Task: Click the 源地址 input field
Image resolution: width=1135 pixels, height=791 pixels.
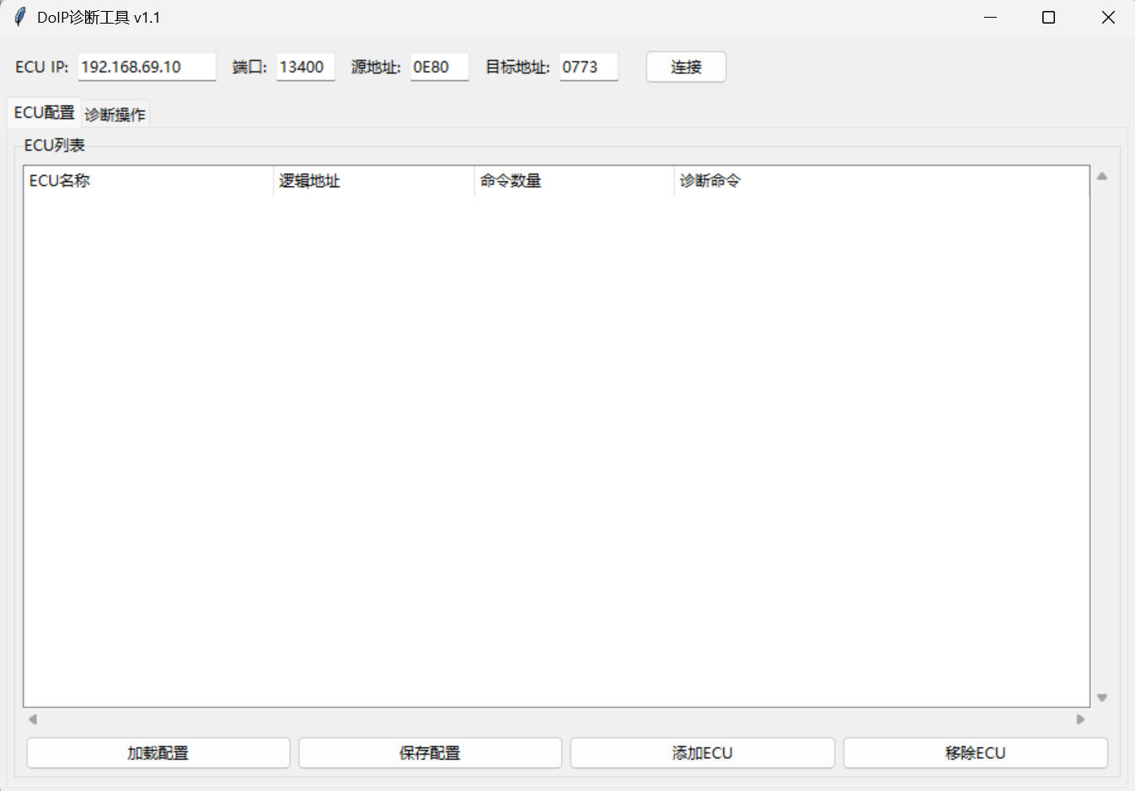Action: click(438, 67)
